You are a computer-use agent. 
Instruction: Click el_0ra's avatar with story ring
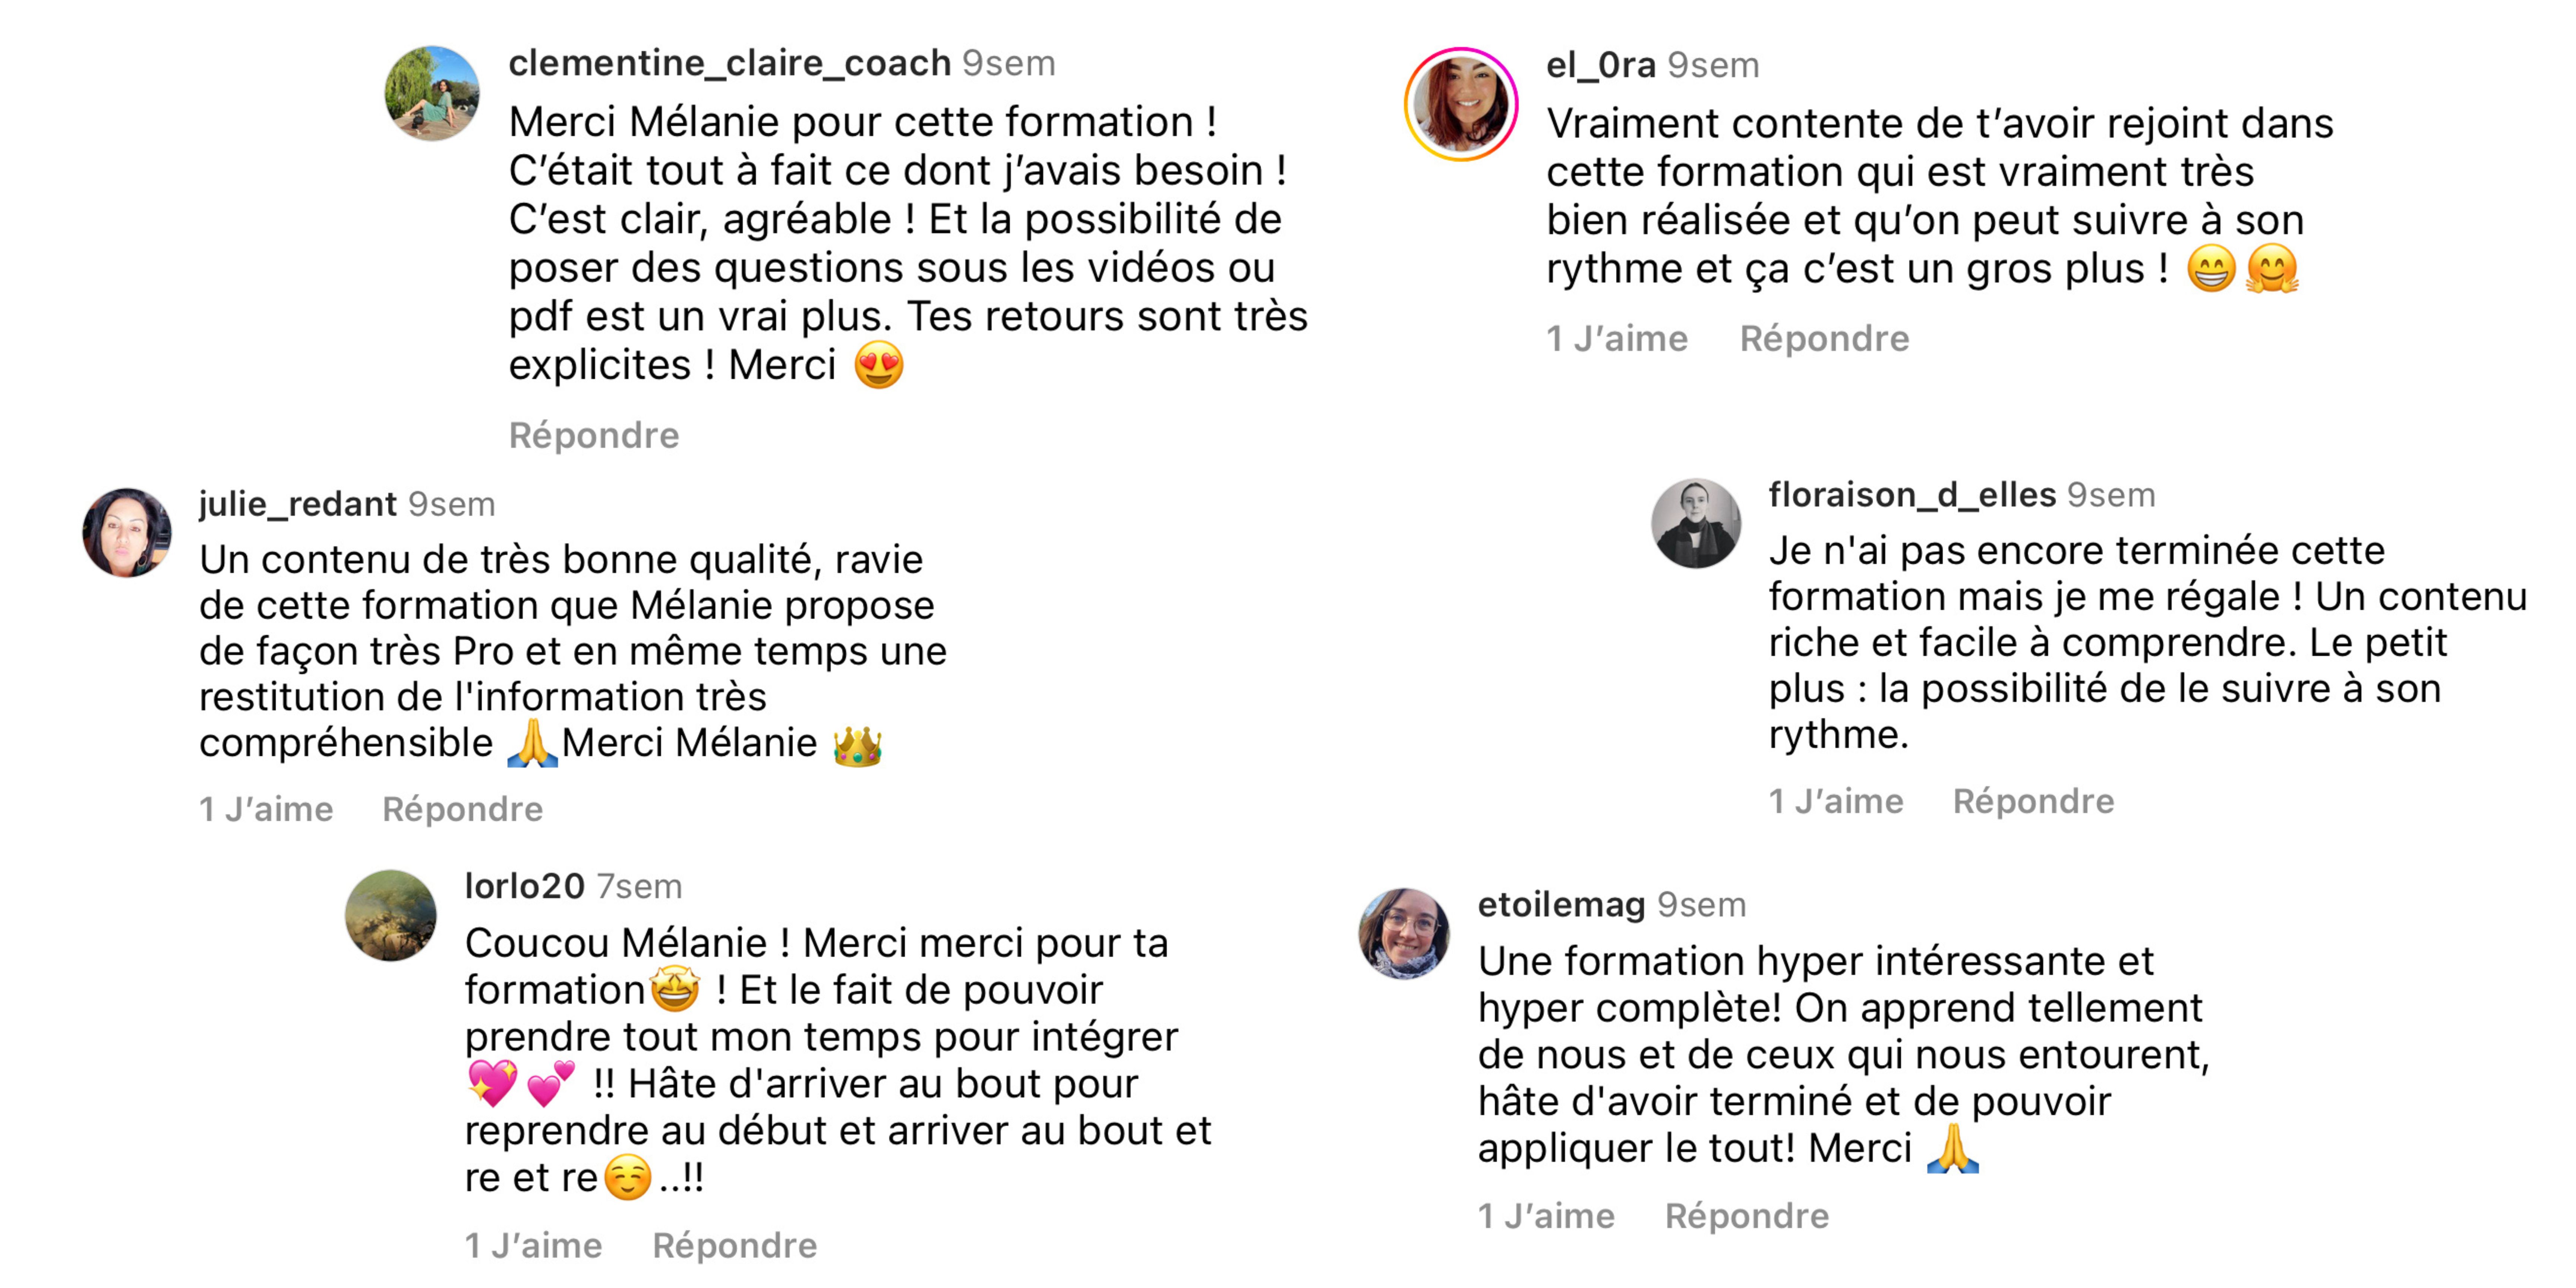point(1461,104)
